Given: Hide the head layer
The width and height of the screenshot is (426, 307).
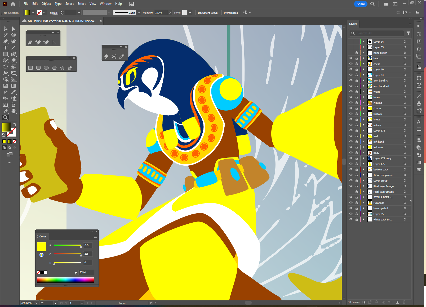Looking at the screenshot, I should 351,58.
